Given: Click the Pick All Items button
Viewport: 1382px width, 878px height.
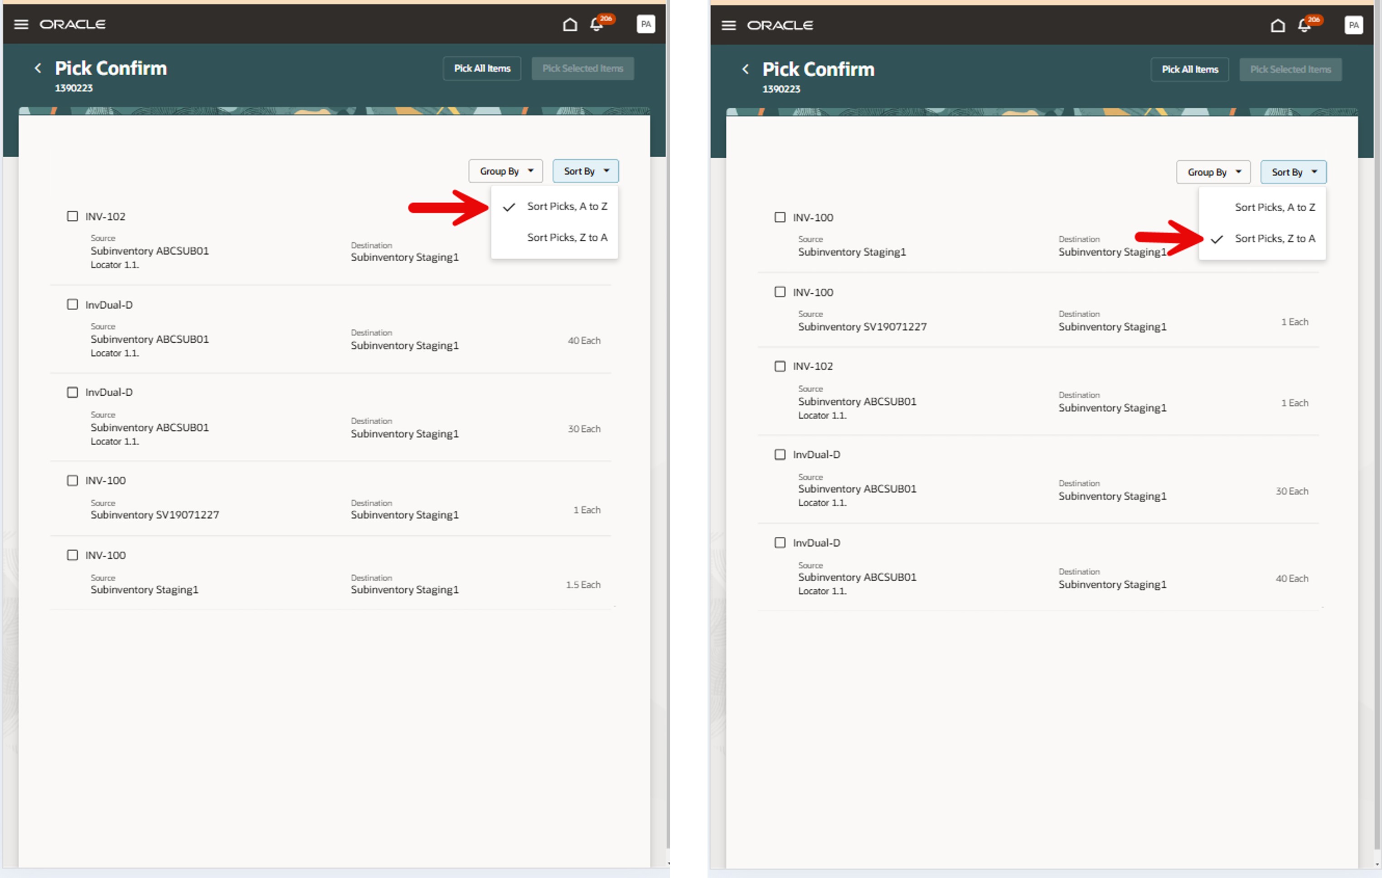Looking at the screenshot, I should (x=481, y=68).
